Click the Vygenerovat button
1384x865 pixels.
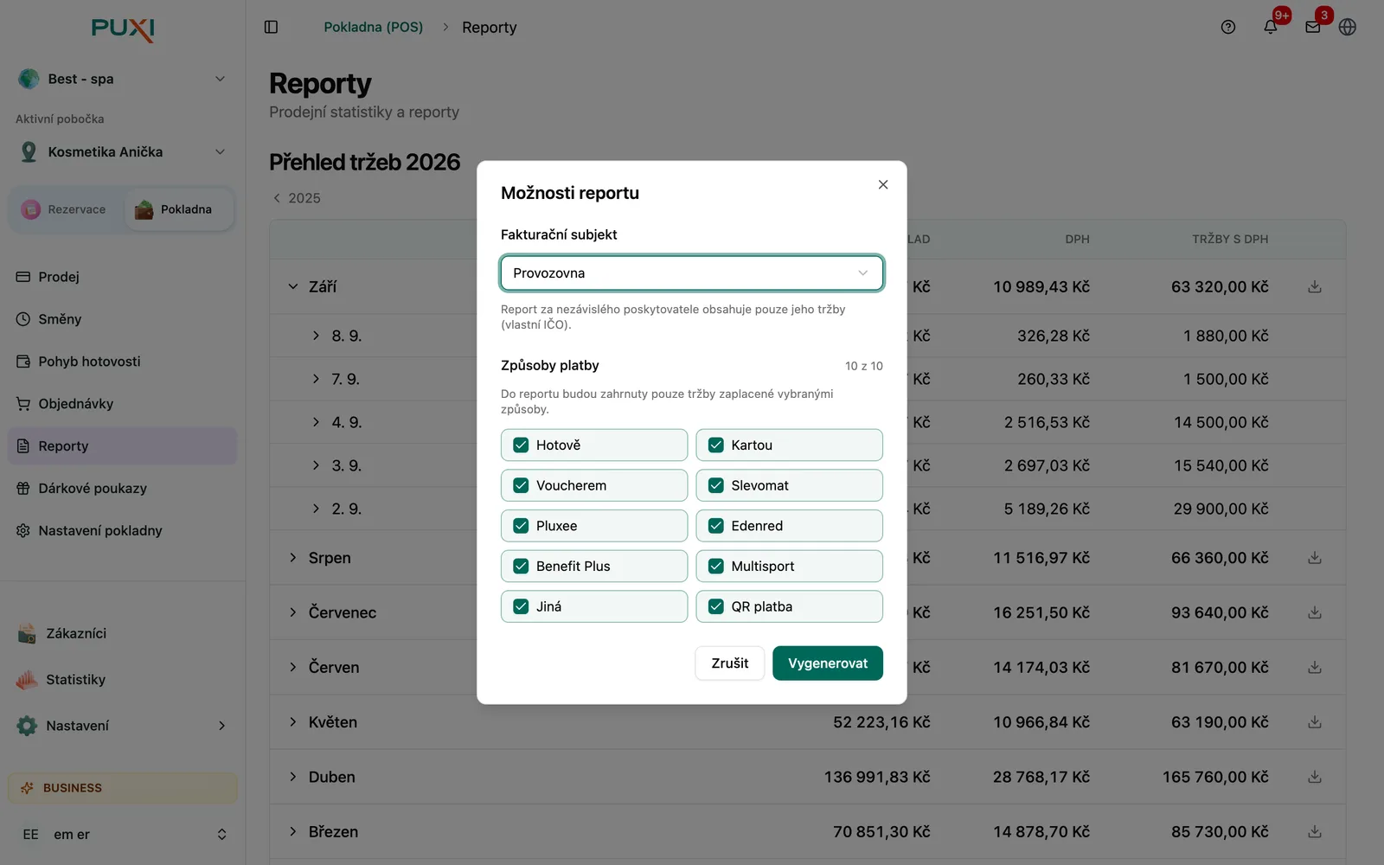828,663
